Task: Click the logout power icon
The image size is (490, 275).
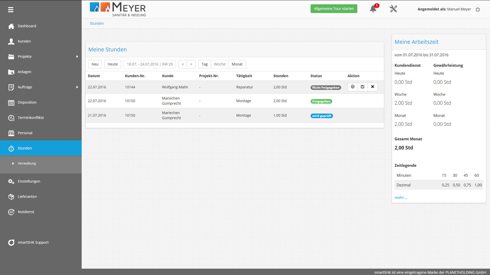Action: pyautogui.click(x=478, y=9)
